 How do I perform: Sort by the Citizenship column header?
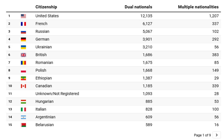(46, 7)
